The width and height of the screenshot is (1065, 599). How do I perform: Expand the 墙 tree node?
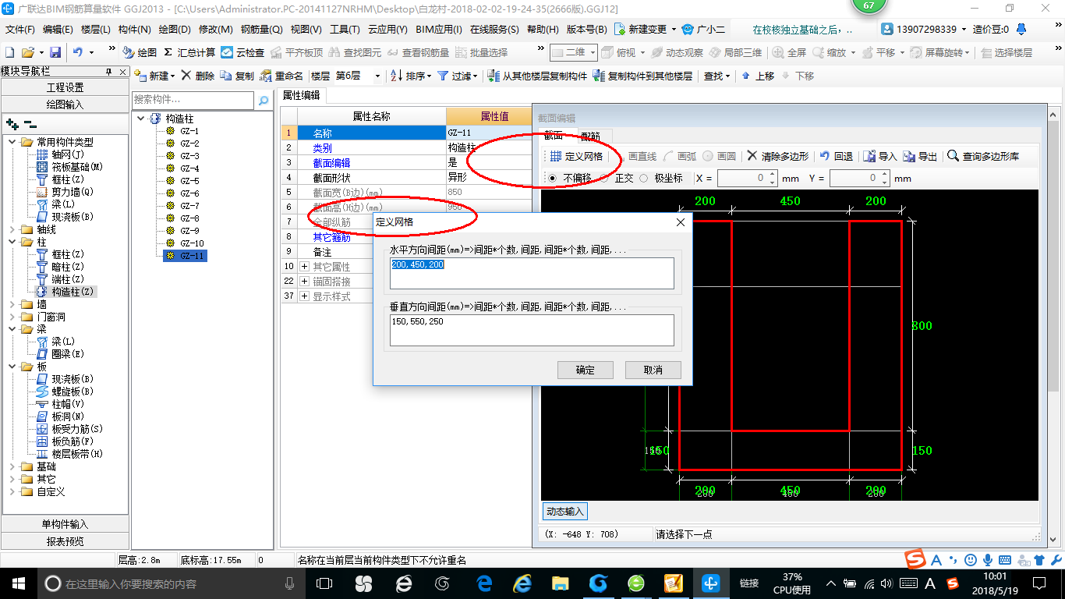pyautogui.click(x=12, y=304)
